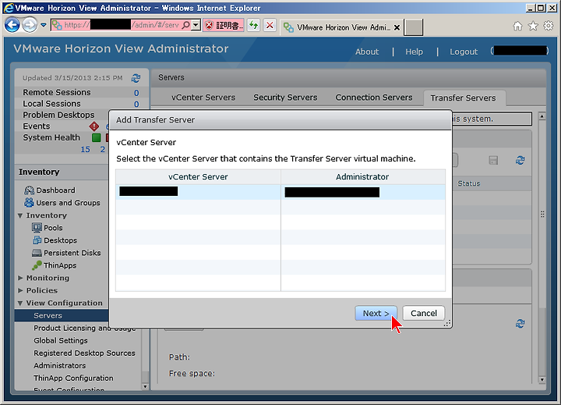
Task: Open the recent pages dropdown arrow
Action: click(44, 25)
